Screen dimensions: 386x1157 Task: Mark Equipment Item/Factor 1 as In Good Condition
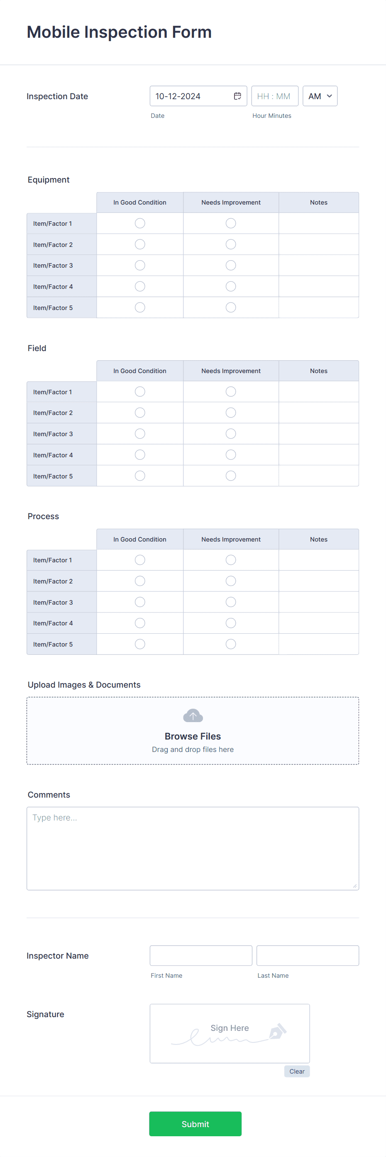point(140,223)
